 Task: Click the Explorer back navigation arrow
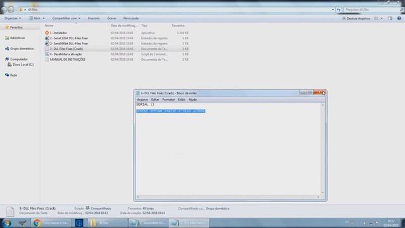tap(4, 10)
